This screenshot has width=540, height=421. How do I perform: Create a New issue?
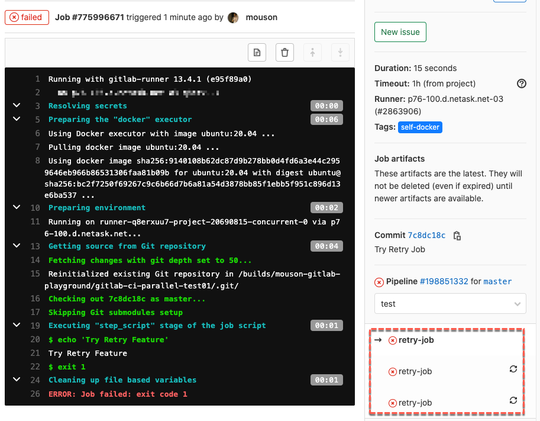(400, 32)
